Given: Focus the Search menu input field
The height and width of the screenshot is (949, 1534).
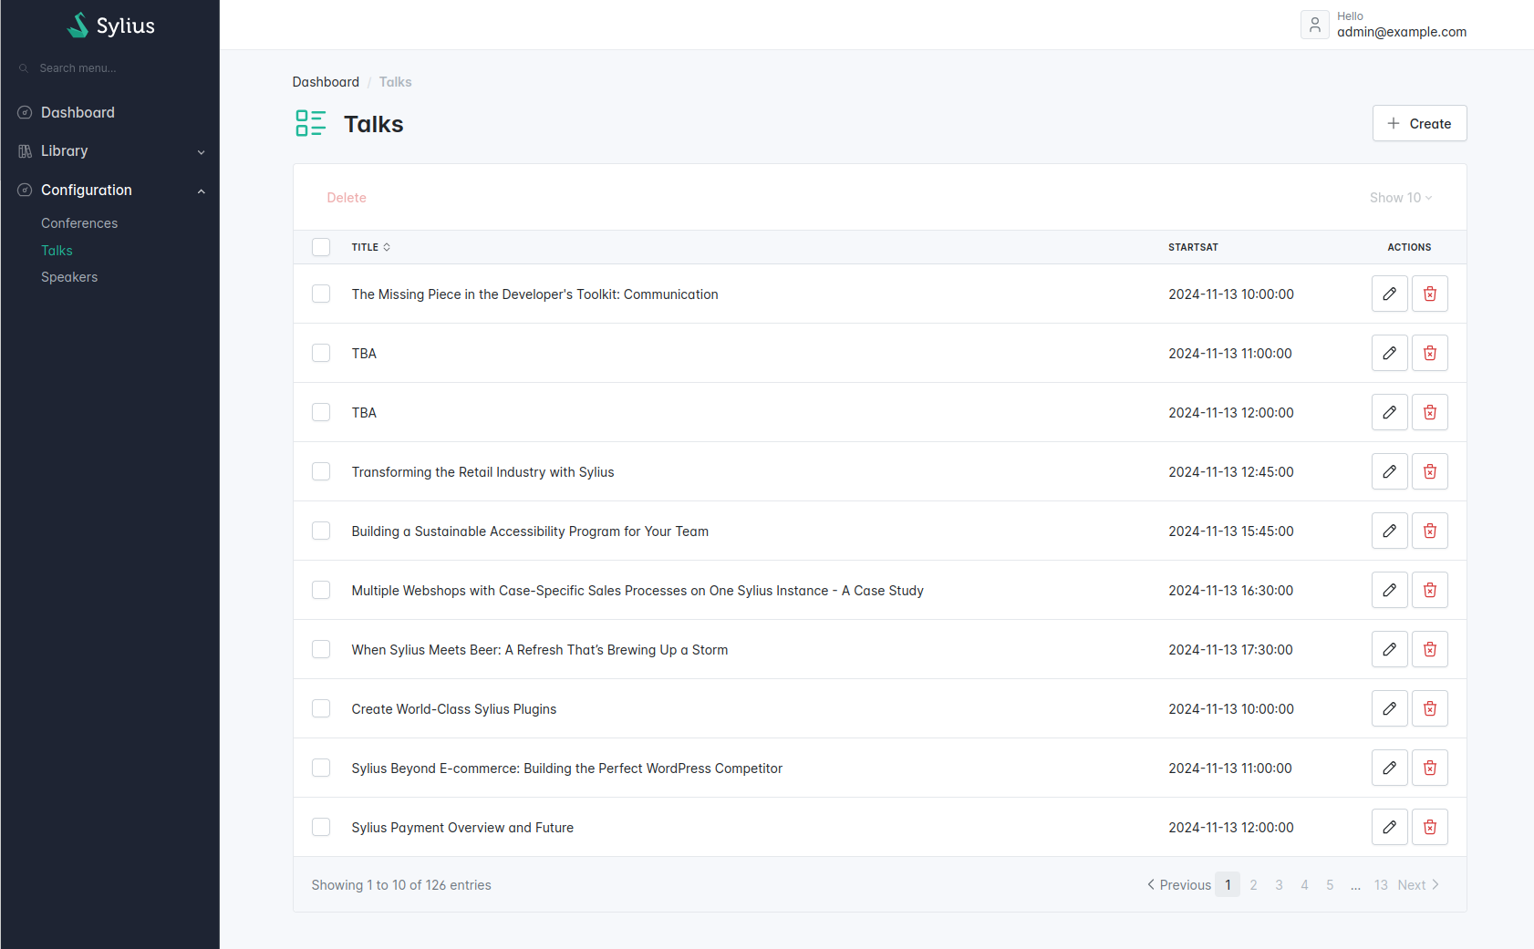Looking at the screenshot, I should 110,68.
